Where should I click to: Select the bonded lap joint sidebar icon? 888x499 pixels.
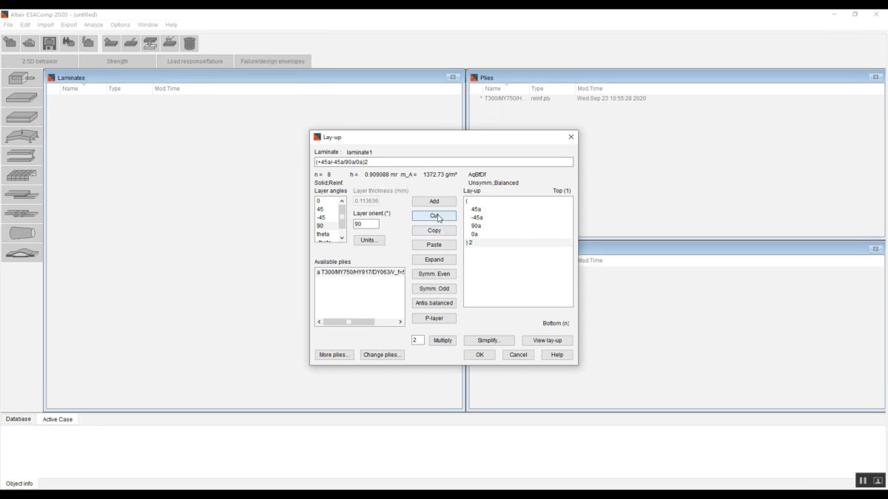coord(22,194)
